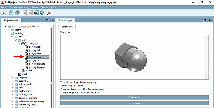214x108 pixels.
Task: Collapse the training folder in the tree
Action: (x=9, y=33)
